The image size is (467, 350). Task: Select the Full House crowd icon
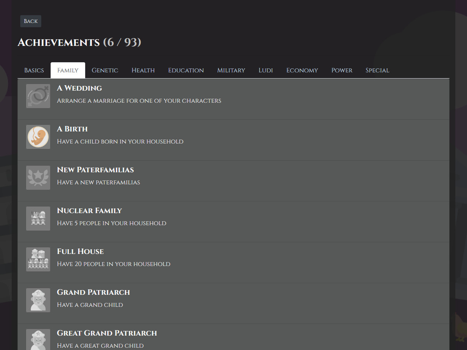tap(38, 259)
